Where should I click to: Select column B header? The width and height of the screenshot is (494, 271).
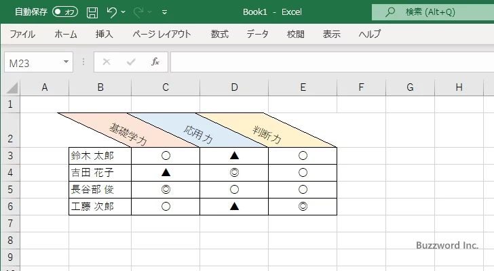click(x=100, y=87)
